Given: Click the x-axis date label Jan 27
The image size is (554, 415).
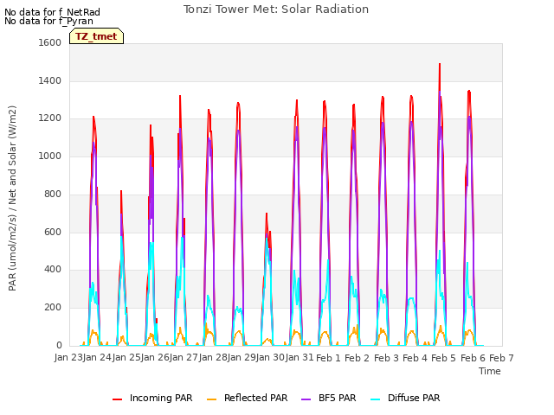Looking at the screenshot, I should (184, 357).
